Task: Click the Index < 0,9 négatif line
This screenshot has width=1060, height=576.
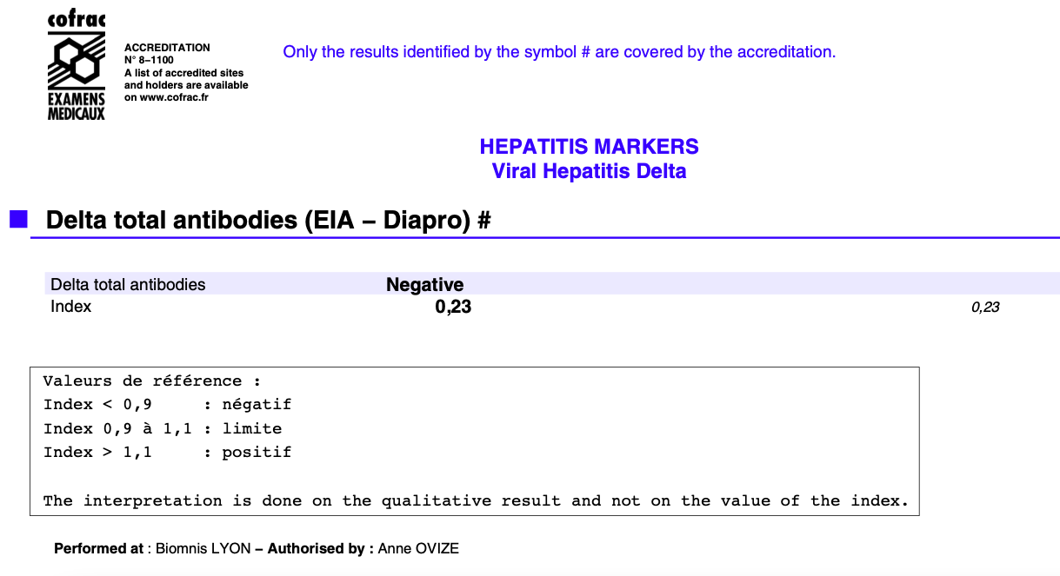Action: pos(167,405)
